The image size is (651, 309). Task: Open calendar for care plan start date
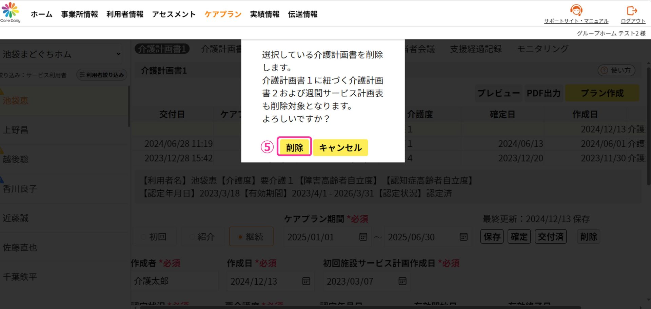(x=363, y=237)
